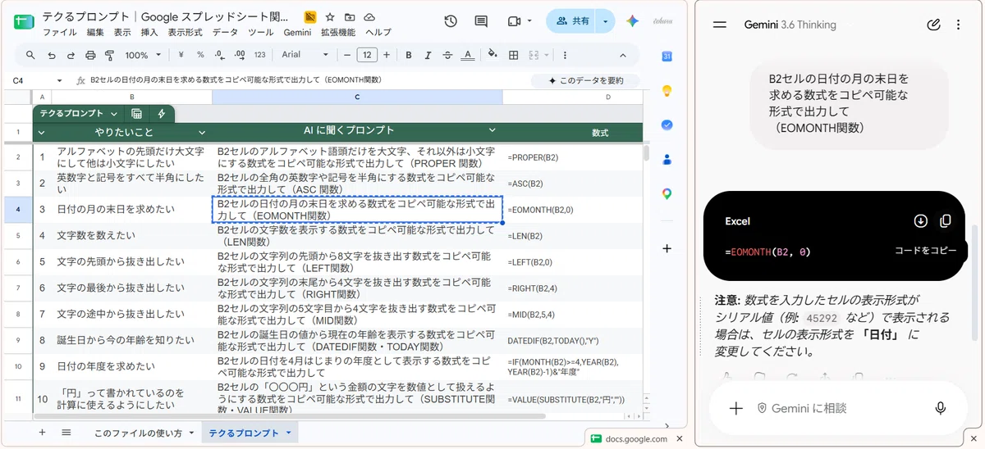Click the undo arrow in toolbar

[x=52, y=55]
